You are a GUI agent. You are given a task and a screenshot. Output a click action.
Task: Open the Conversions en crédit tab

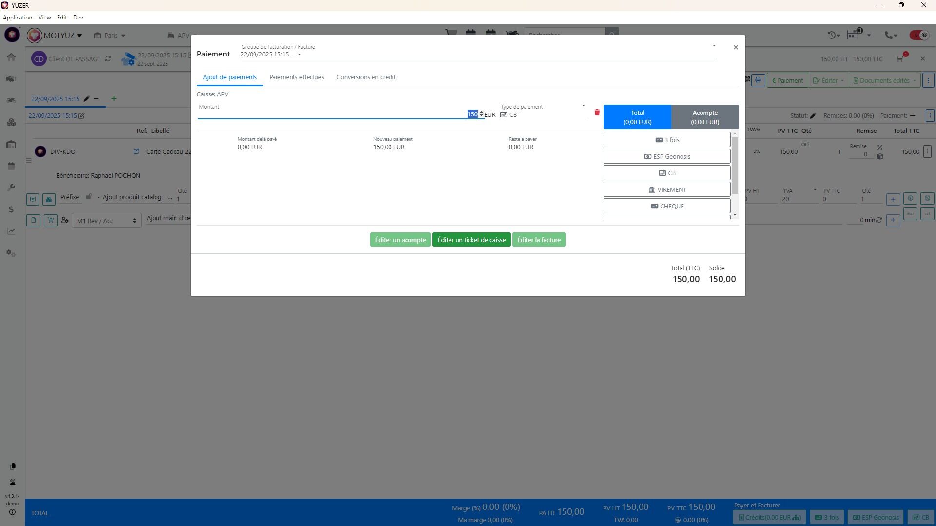tap(366, 77)
